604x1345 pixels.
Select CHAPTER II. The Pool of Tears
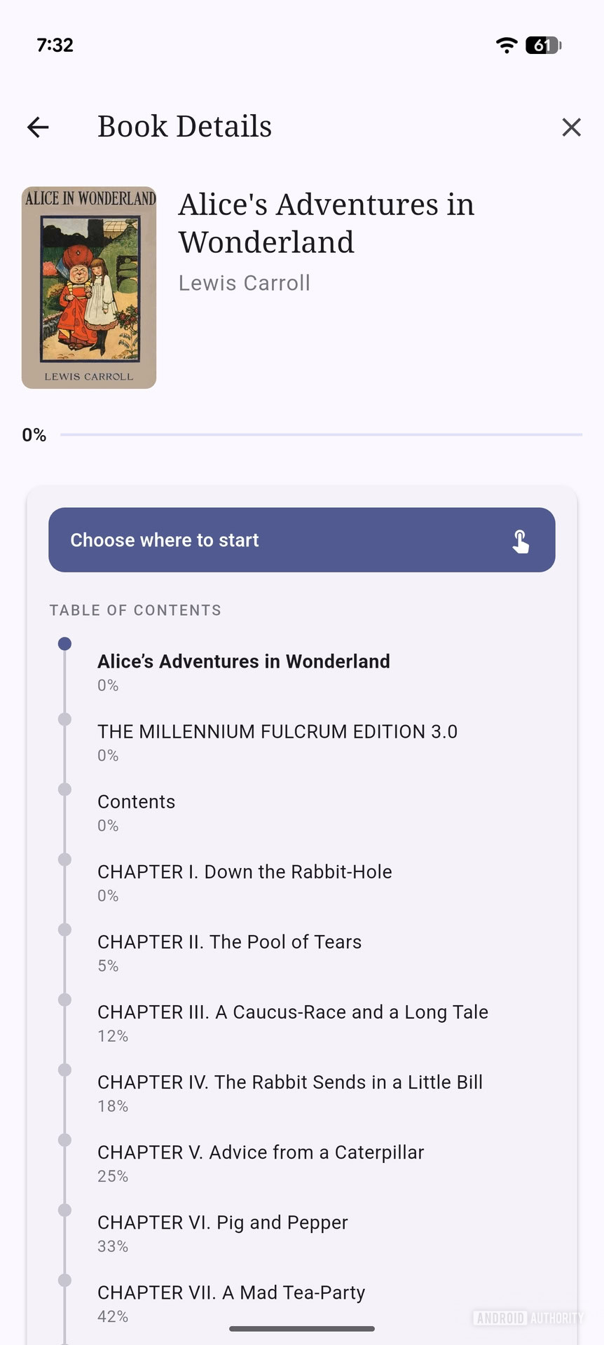(229, 941)
